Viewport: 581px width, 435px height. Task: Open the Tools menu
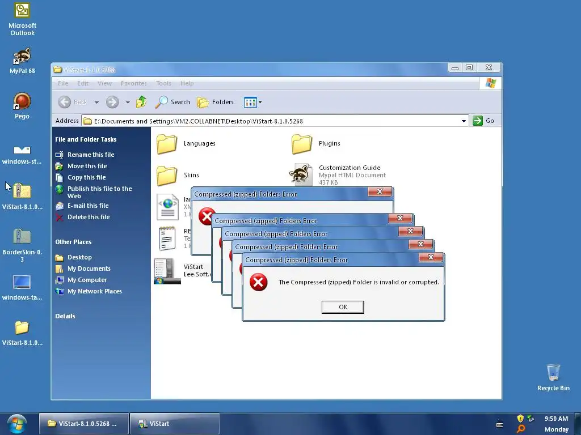[x=163, y=83]
